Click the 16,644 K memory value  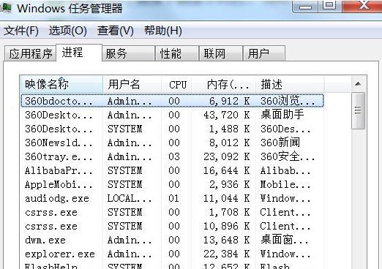(x=227, y=170)
